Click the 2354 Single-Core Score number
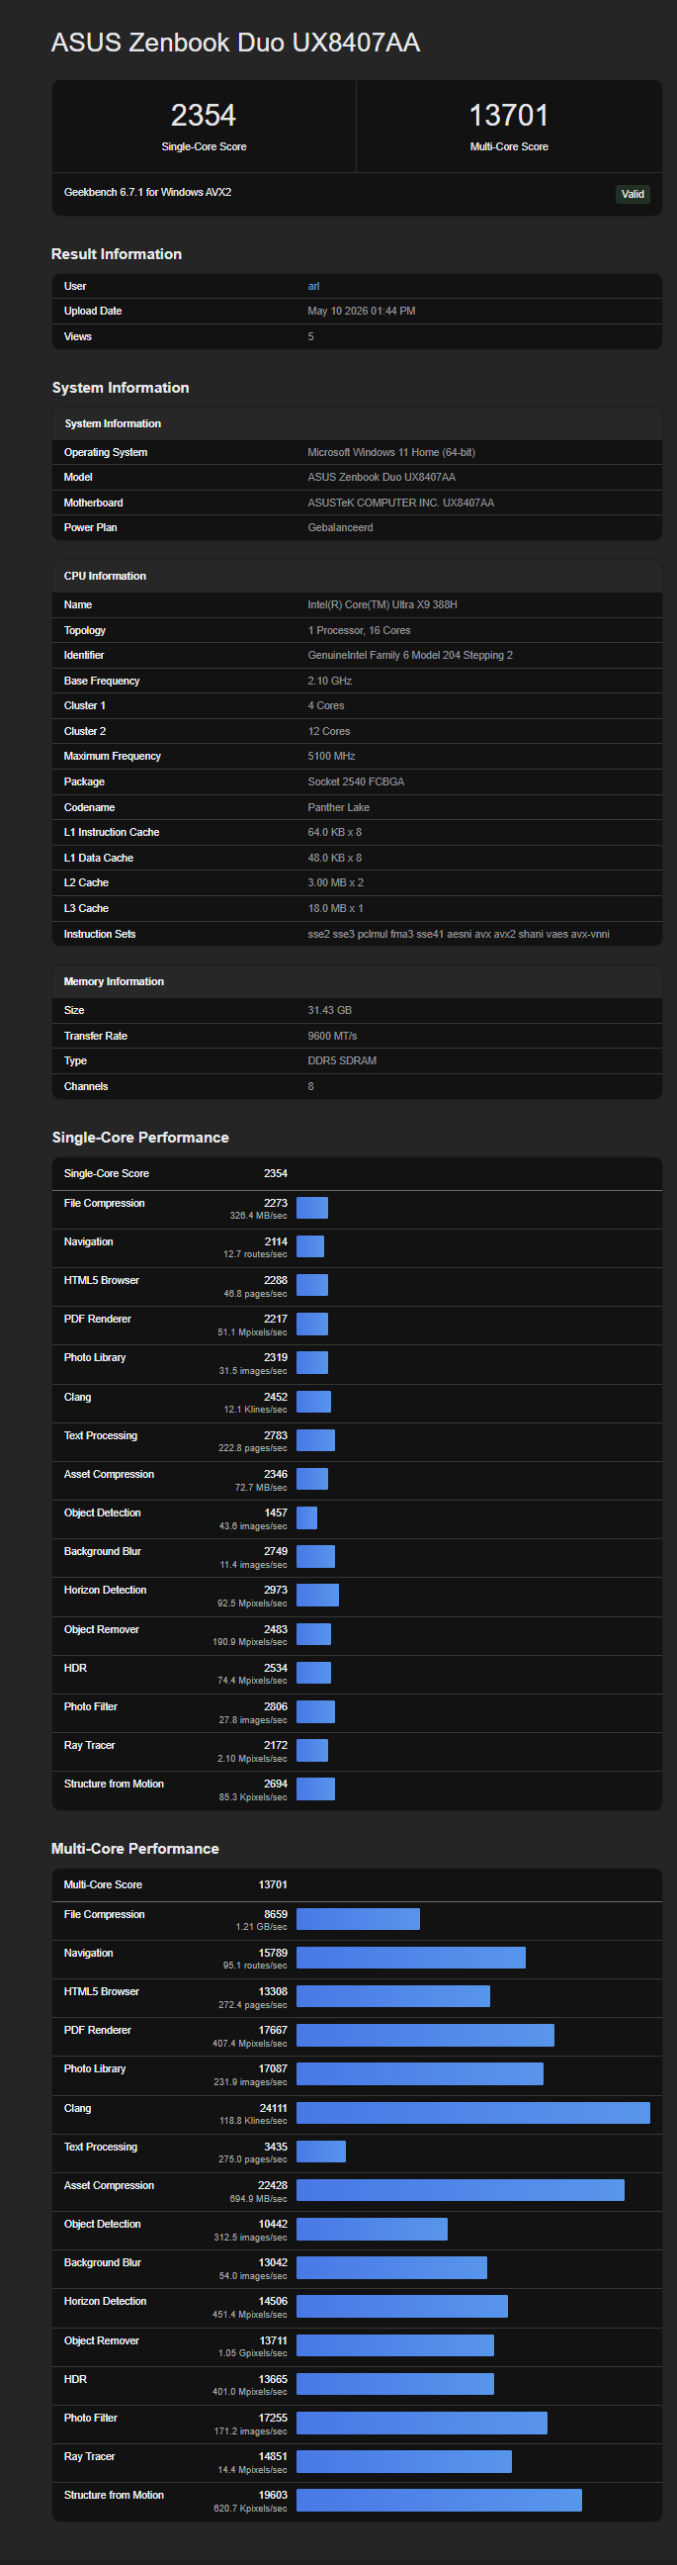This screenshot has height=2565, width=677. point(203,116)
